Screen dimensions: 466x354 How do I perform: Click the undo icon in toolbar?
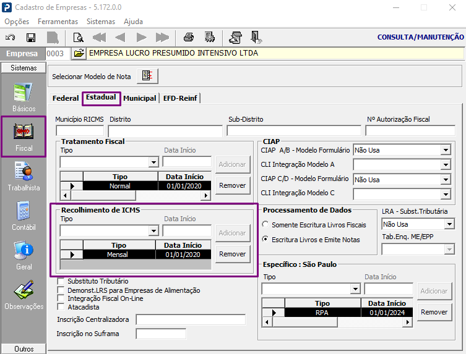tap(11, 37)
